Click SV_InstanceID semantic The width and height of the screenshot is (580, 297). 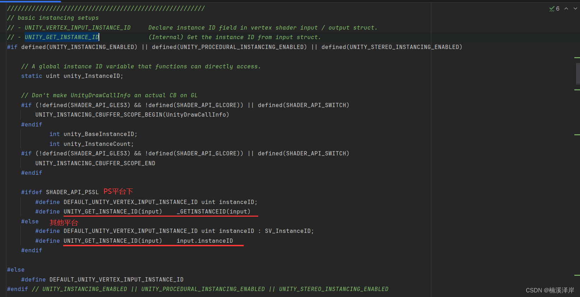pos(288,231)
